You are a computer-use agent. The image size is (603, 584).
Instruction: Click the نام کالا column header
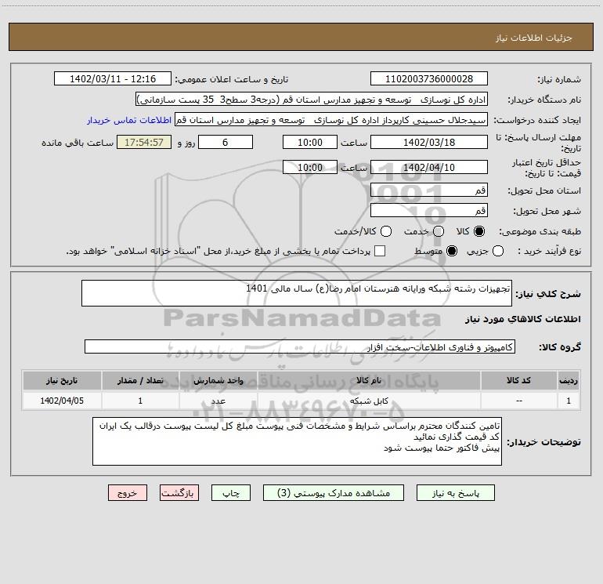pos(369,380)
